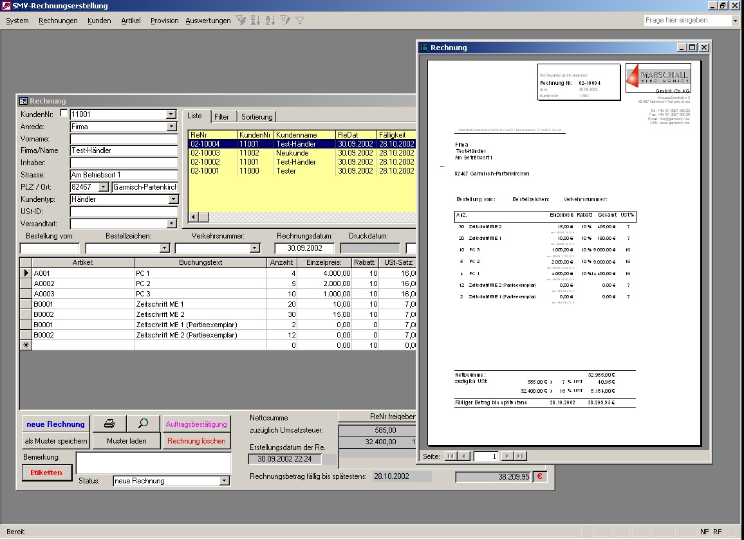Select invoice row 02-10003 Neukunde
This screenshot has width=744, height=540.
[x=302, y=152]
